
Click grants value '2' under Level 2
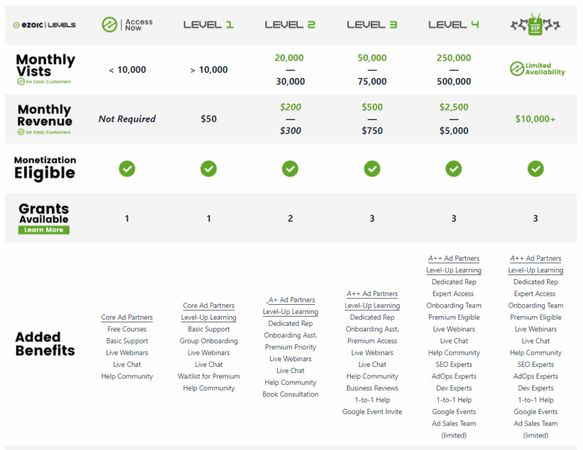click(290, 219)
